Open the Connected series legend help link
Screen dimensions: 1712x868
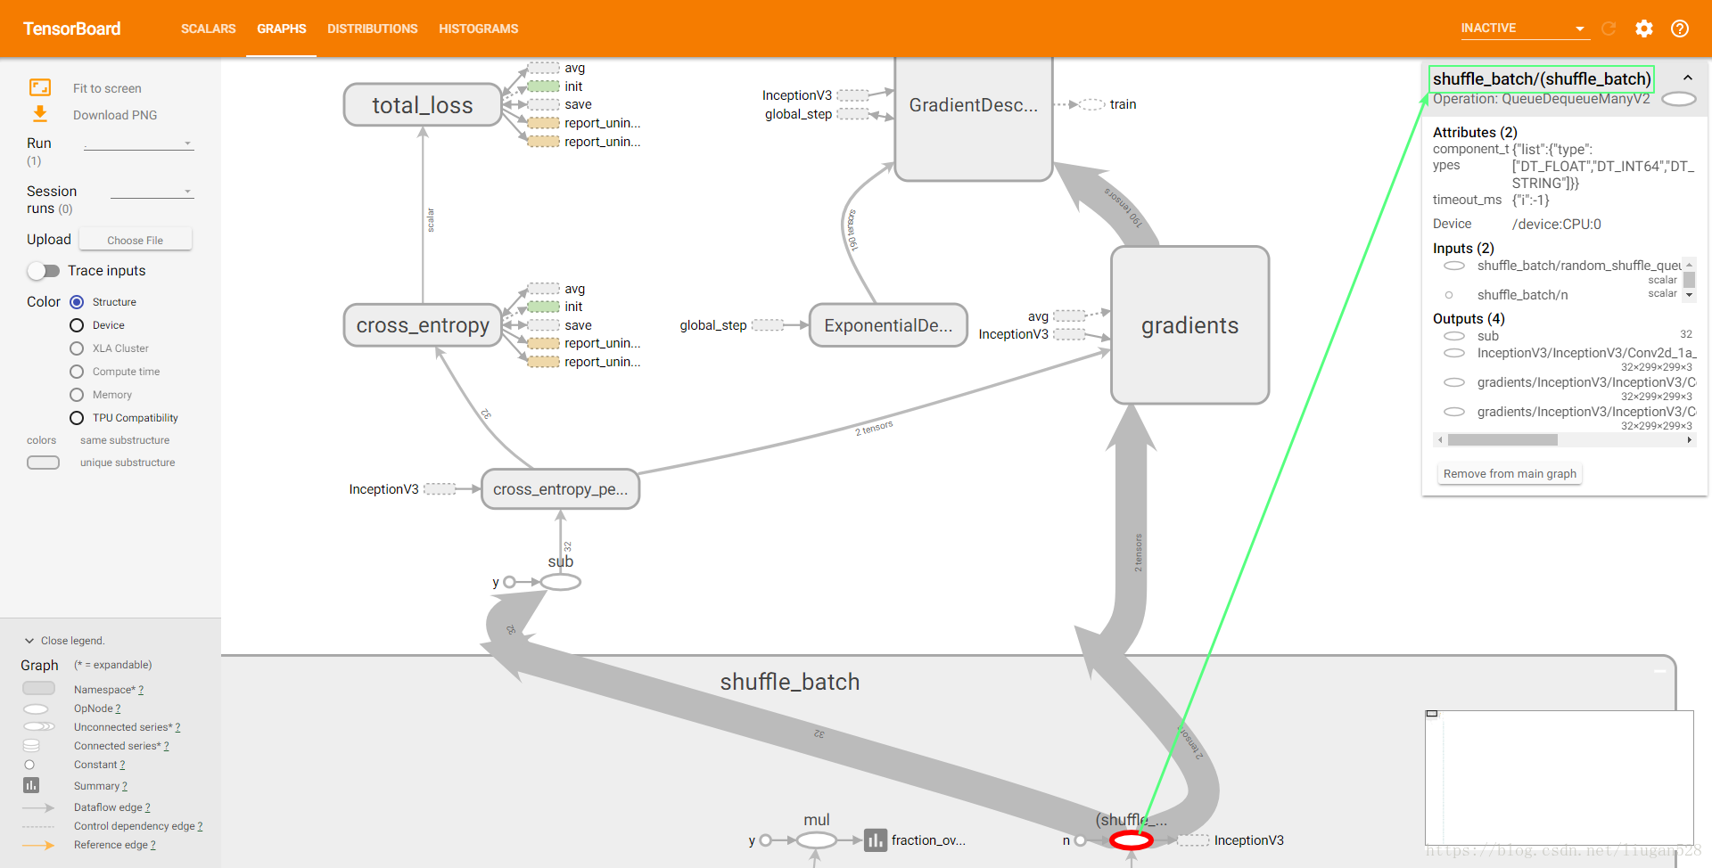[x=167, y=746]
